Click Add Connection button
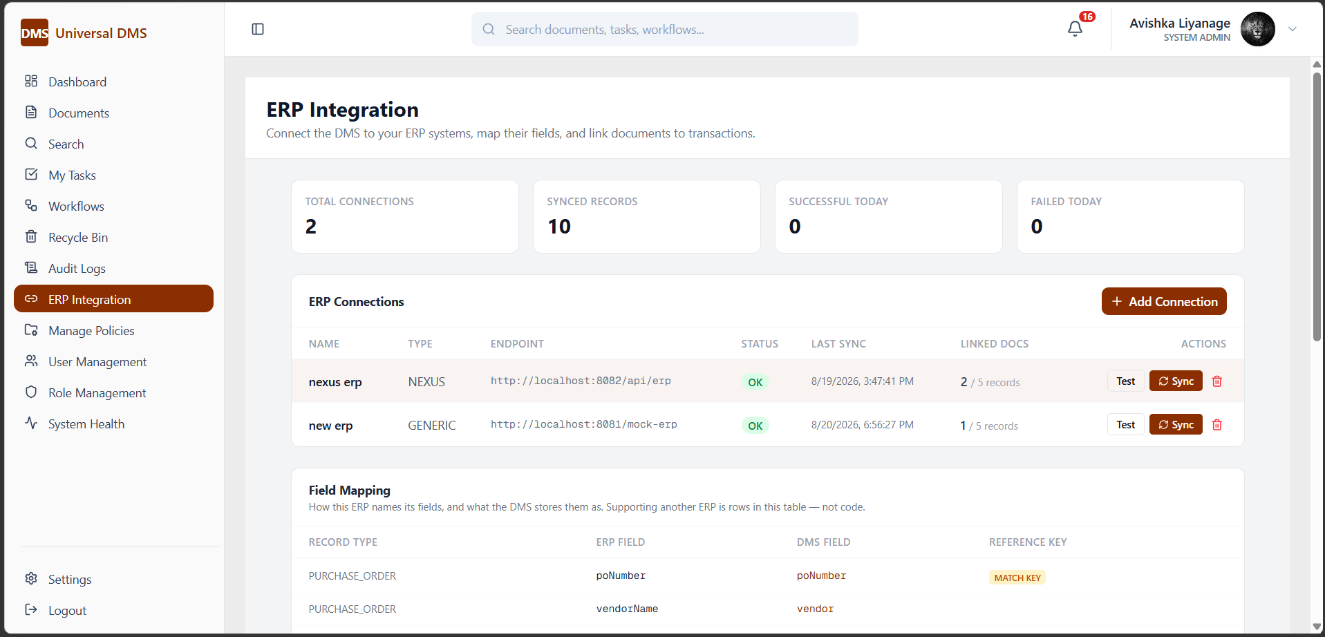The width and height of the screenshot is (1325, 637). tap(1164, 301)
